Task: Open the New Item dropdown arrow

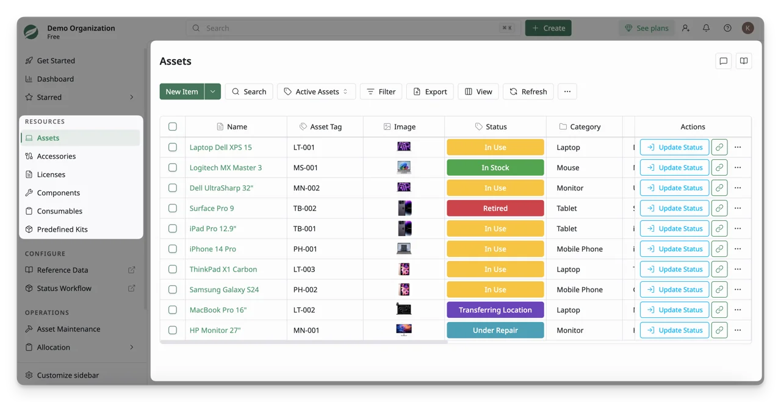Action: click(x=213, y=92)
